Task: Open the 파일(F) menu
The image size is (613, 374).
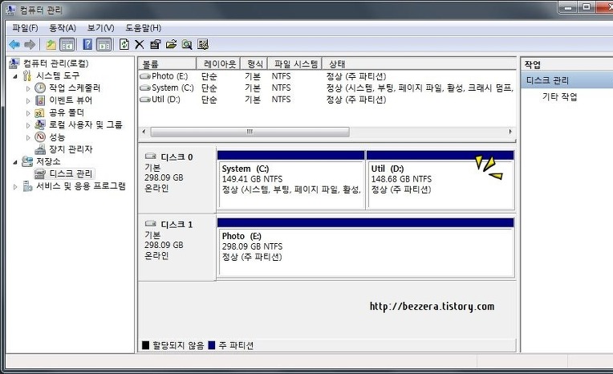Action: click(x=25, y=28)
